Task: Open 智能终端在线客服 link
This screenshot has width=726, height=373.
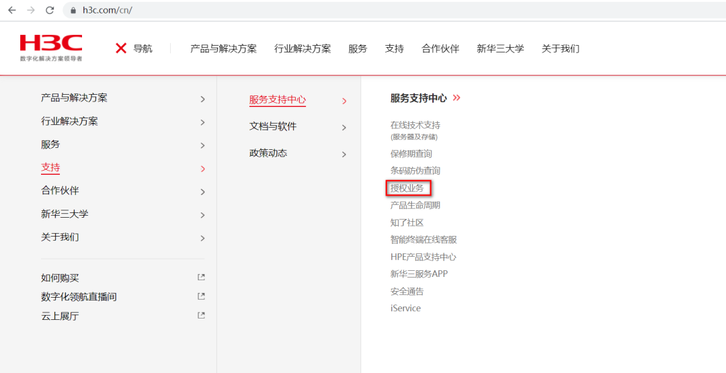Action: [x=424, y=240]
